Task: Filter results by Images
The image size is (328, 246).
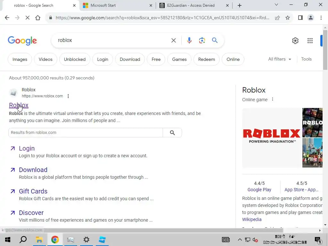Action: point(20,59)
